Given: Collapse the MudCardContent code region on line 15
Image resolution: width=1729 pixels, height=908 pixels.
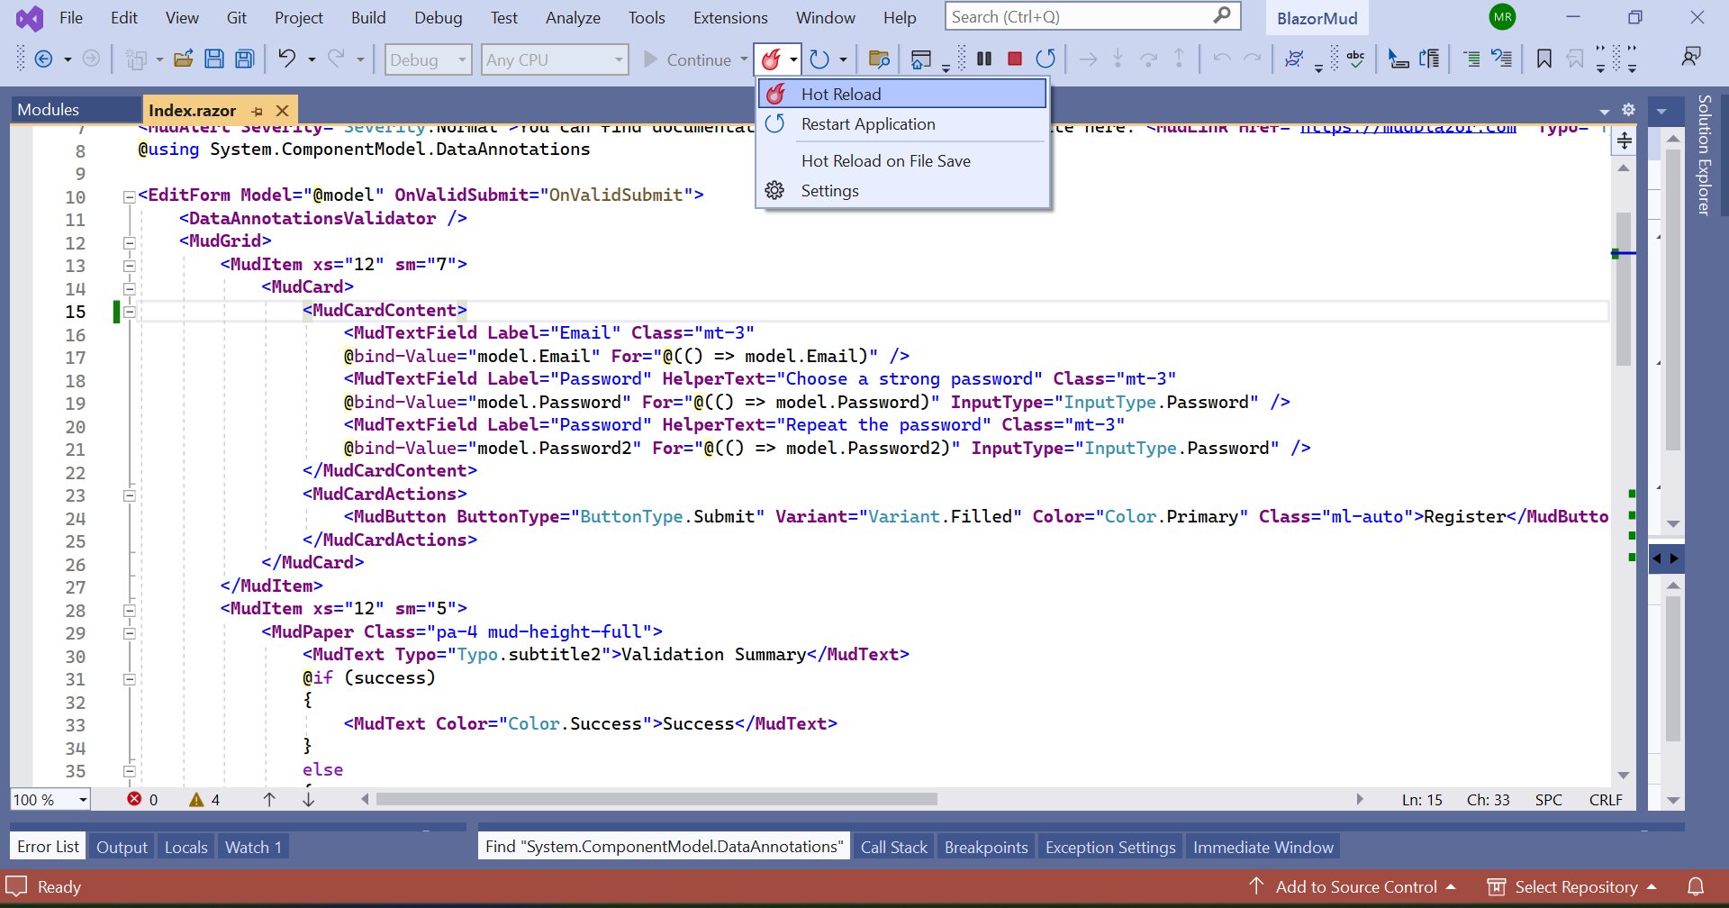Looking at the screenshot, I should click(x=130, y=312).
